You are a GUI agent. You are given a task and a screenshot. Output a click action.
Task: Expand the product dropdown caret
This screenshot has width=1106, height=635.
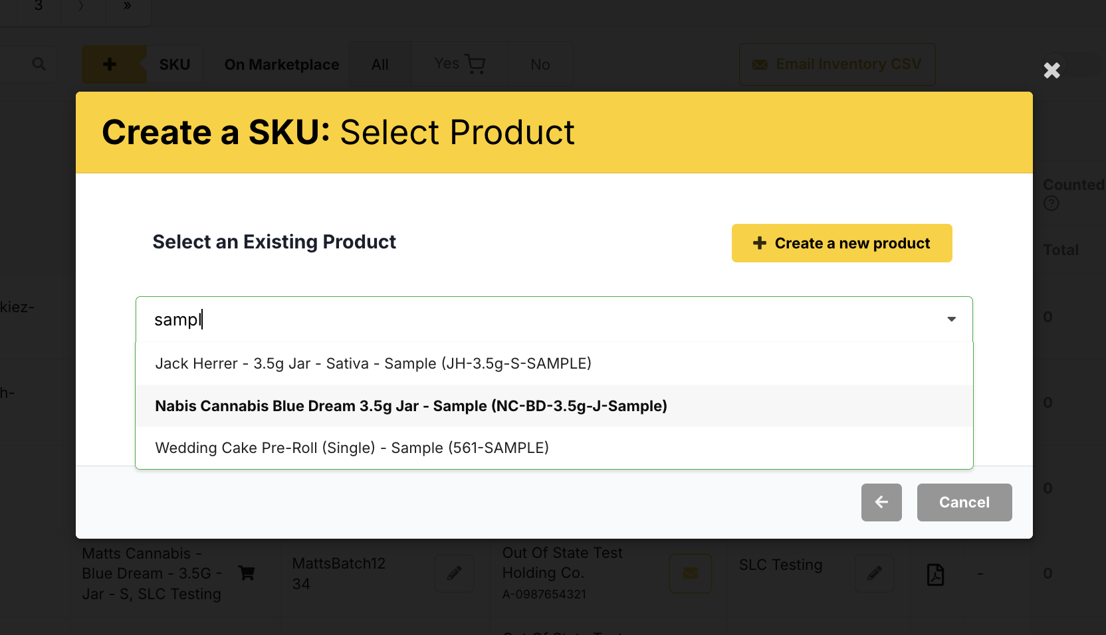(951, 319)
